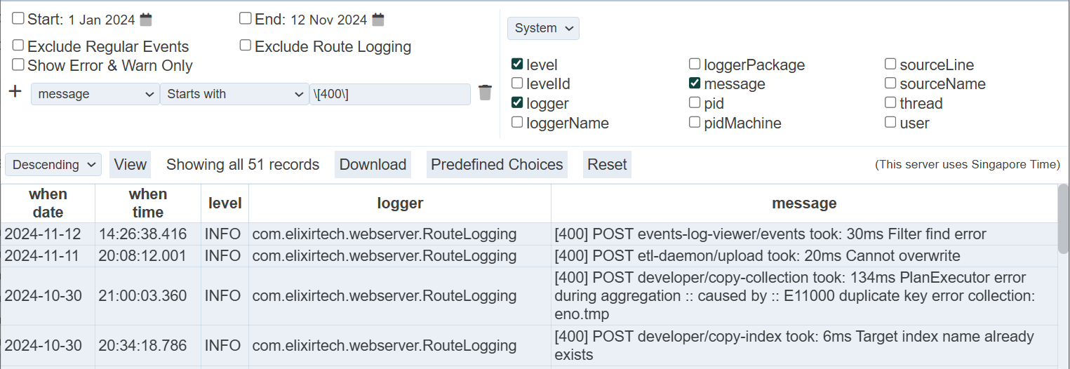Delete the message filter with trash icon
This screenshot has height=369, width=1070.
(x=485, y=93)
